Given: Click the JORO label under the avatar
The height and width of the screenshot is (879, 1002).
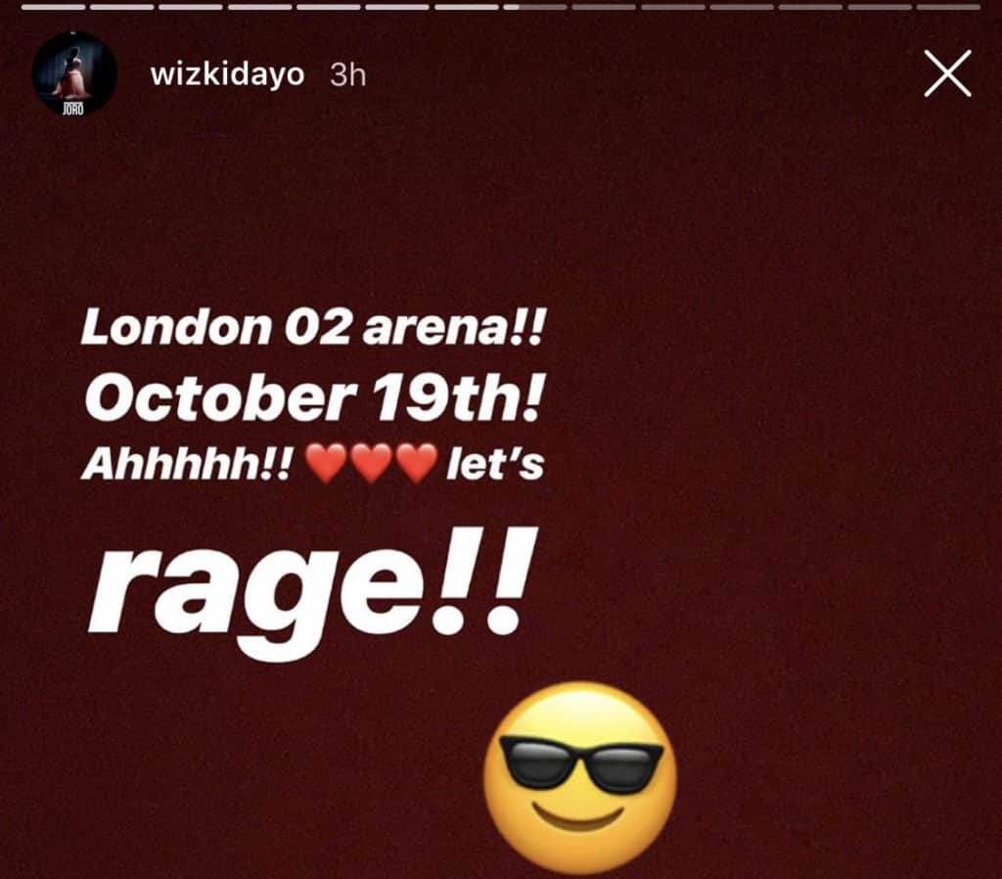Looking at the screenshot, I should [x=72, y=110].
